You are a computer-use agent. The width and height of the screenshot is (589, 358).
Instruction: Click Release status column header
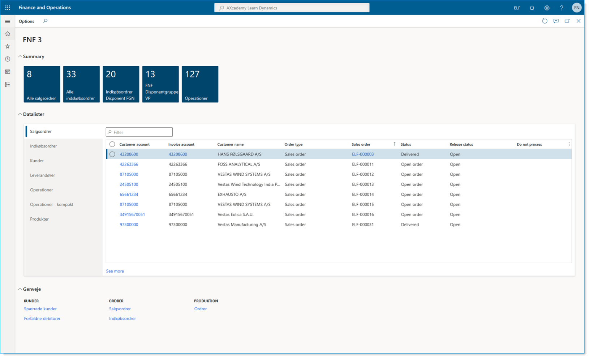461,144
